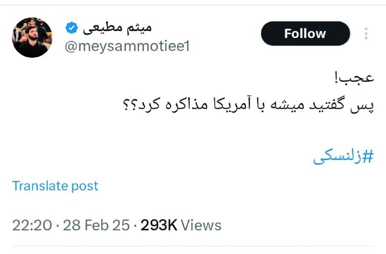
Task: Visit the @meysammotiee1 handle link
Action: [127, 46]
